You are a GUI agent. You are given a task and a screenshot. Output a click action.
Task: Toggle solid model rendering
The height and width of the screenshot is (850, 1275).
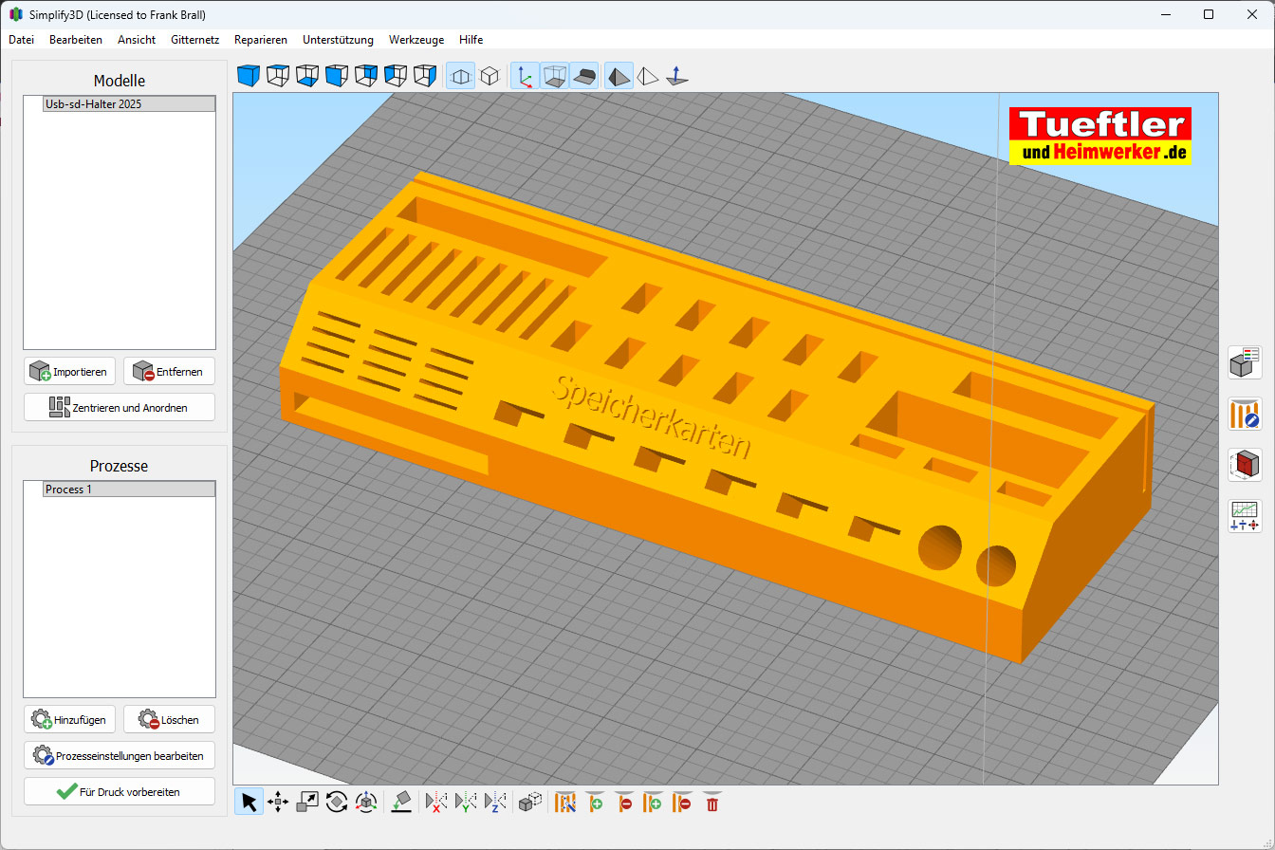(x=619, y=76)
